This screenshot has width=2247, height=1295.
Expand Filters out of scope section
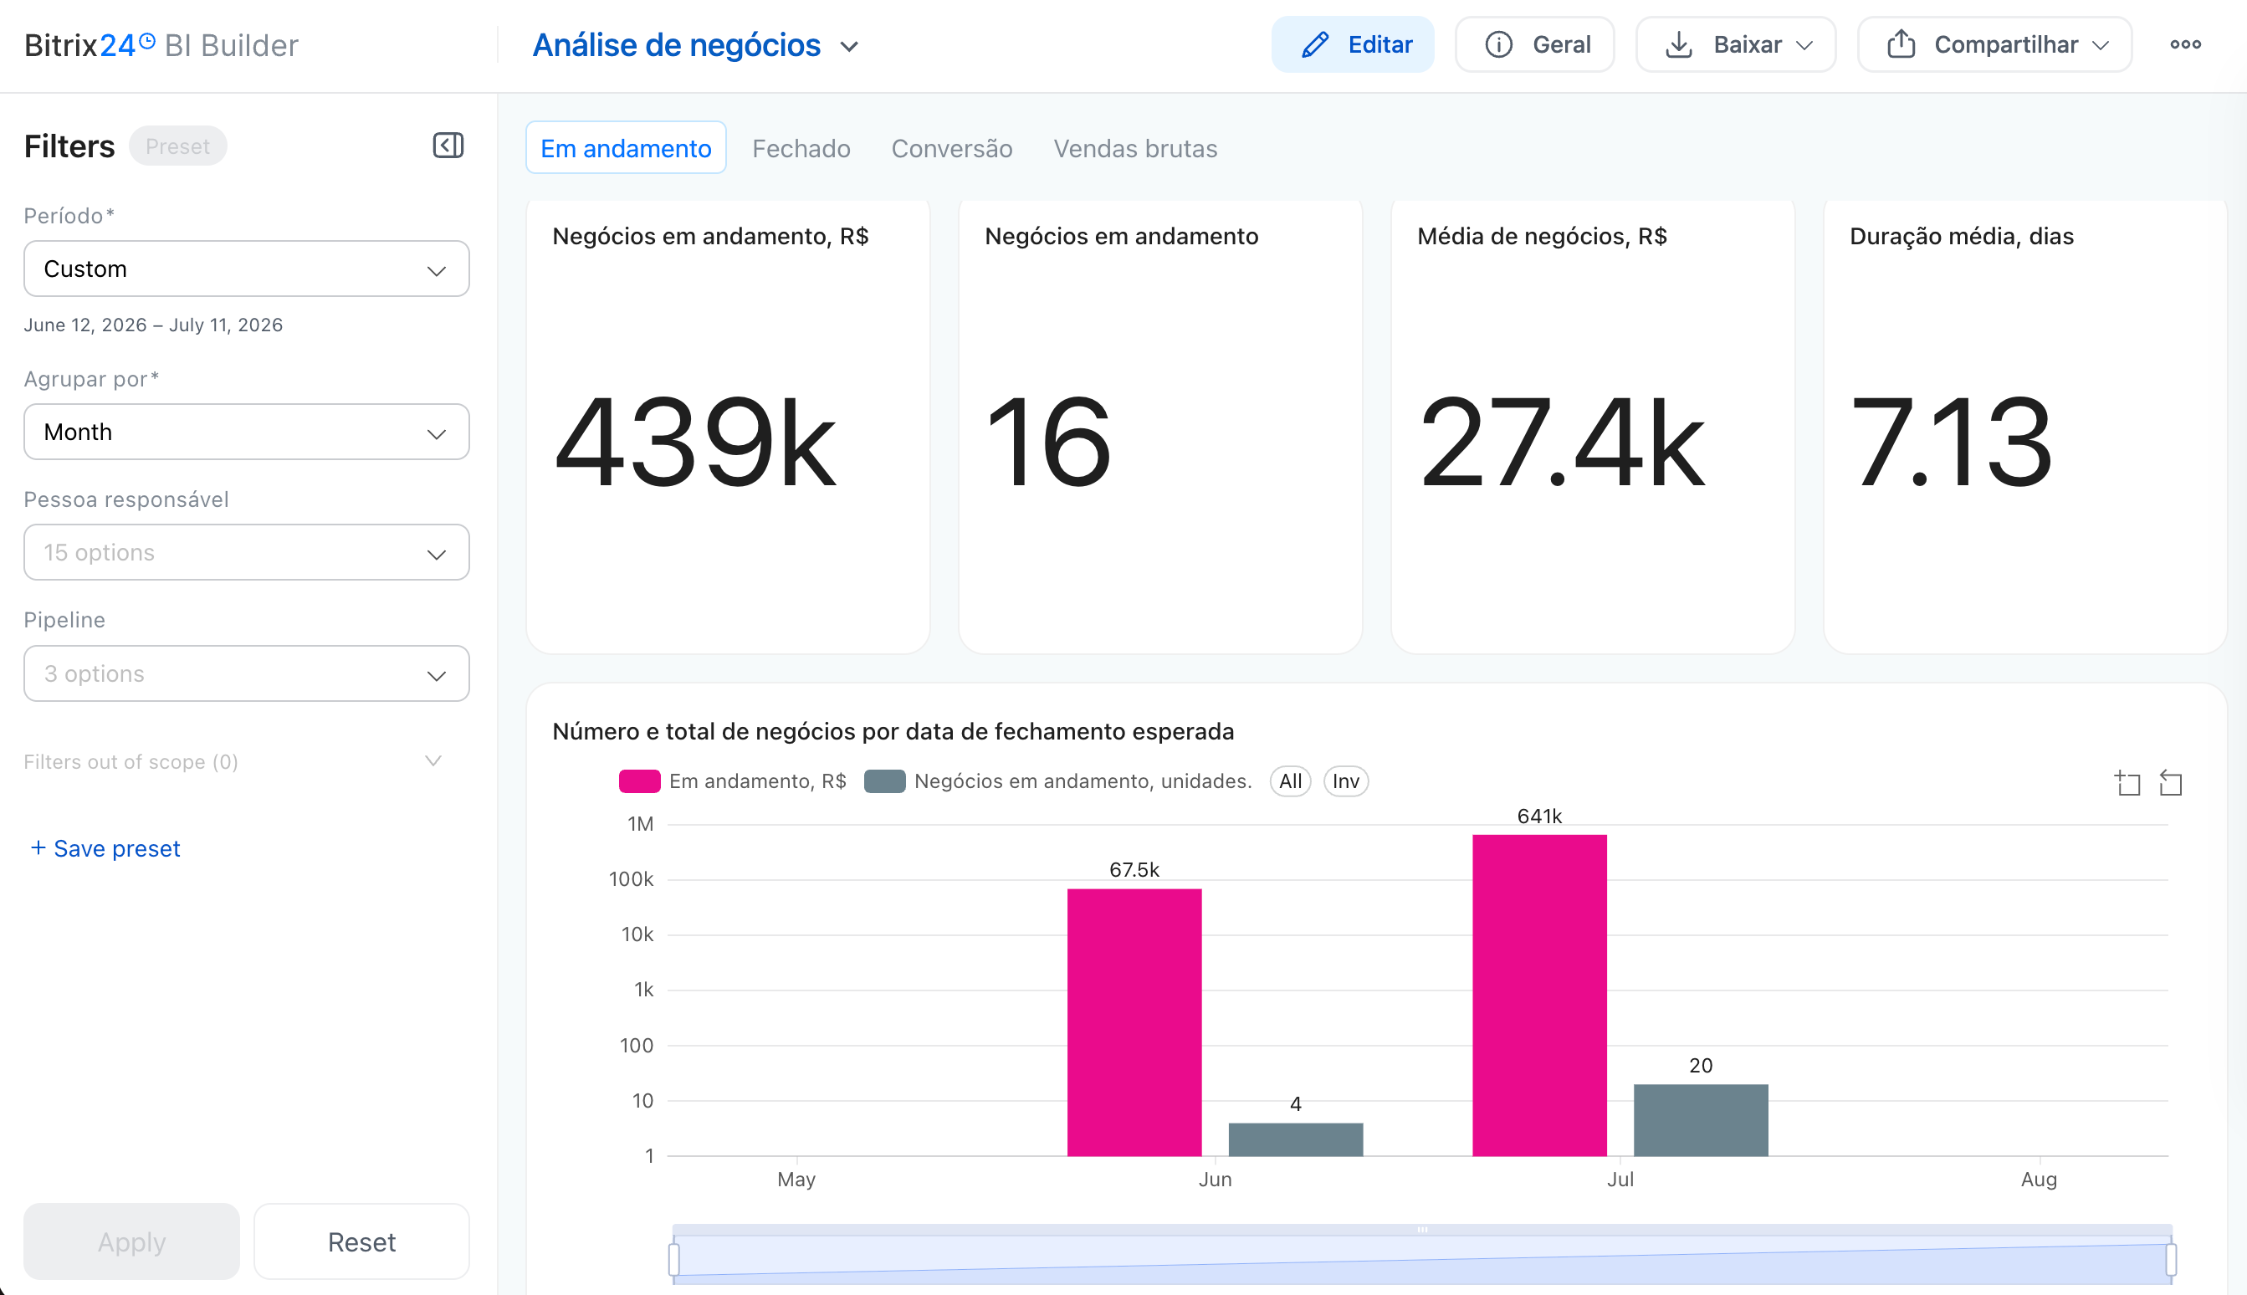[x=234, y=761]
